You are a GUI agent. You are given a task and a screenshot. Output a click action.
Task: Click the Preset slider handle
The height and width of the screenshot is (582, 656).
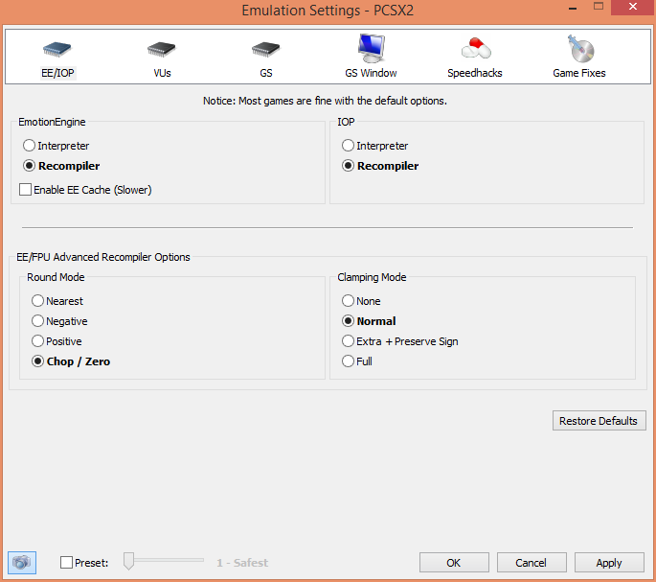129,561
